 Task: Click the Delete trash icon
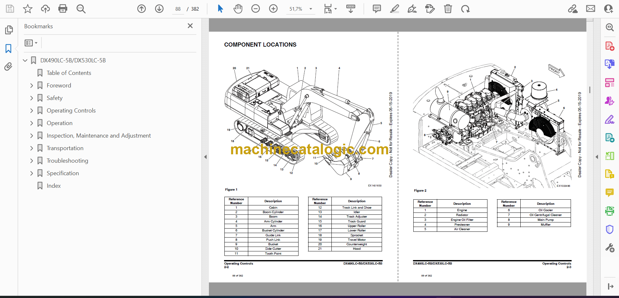coord(448,9)
